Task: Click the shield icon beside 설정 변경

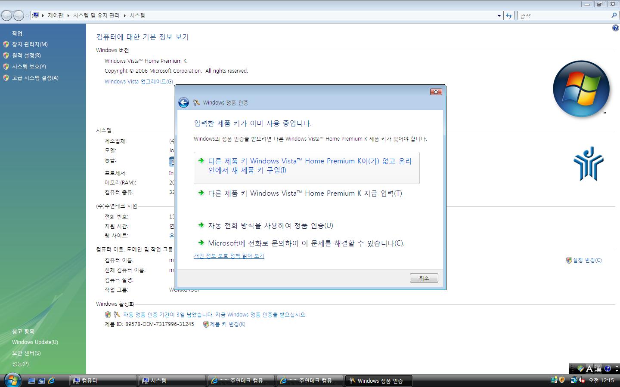Action: (x=569, y=260)
